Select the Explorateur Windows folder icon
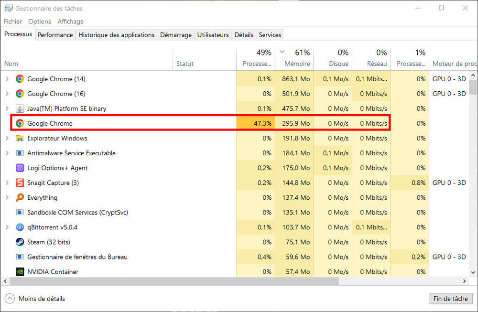Screen dimensions: 478x312 20,138
